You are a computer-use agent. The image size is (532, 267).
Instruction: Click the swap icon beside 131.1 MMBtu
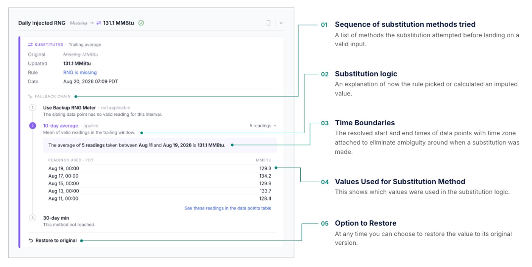[x=99, y=23]
